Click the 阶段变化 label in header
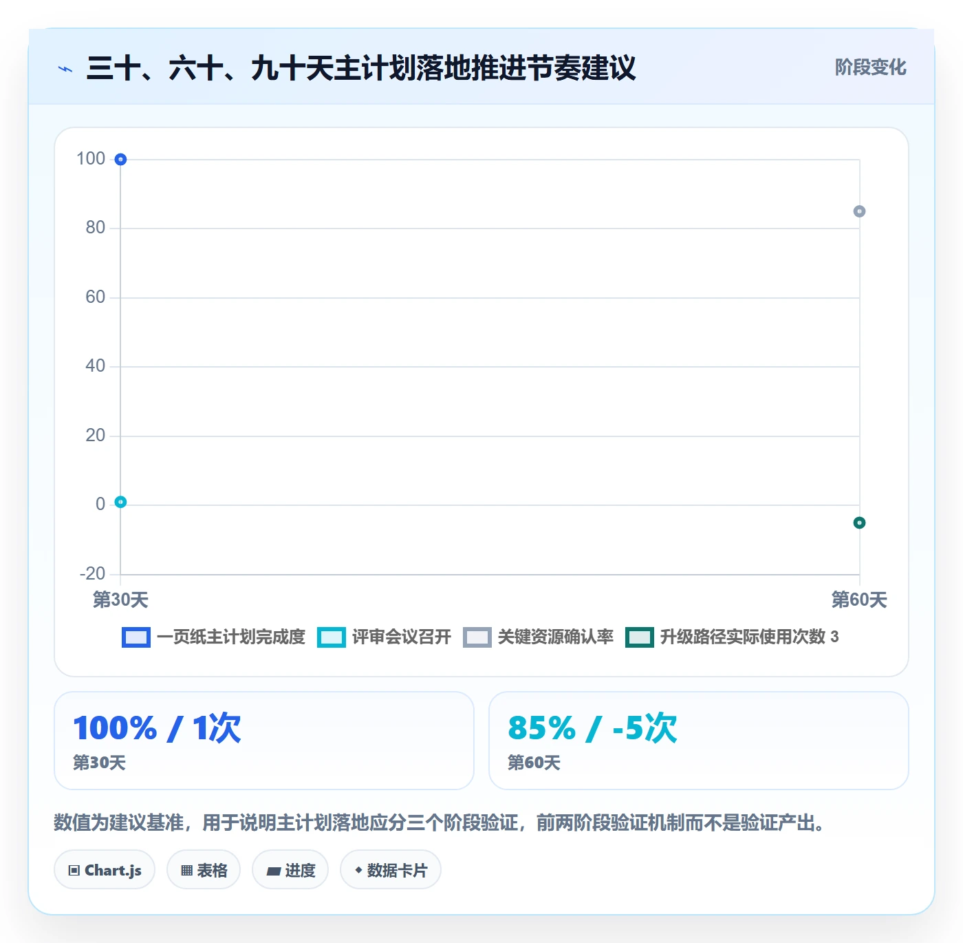This screenshot has height=943, width=963. click(870, 67)
